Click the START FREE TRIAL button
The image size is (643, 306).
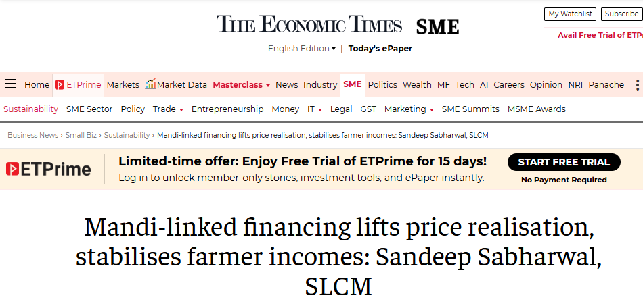pyautogui.click(x=564, y=162)
